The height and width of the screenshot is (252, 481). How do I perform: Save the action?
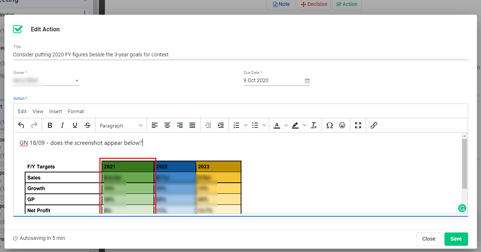(456, 239)
